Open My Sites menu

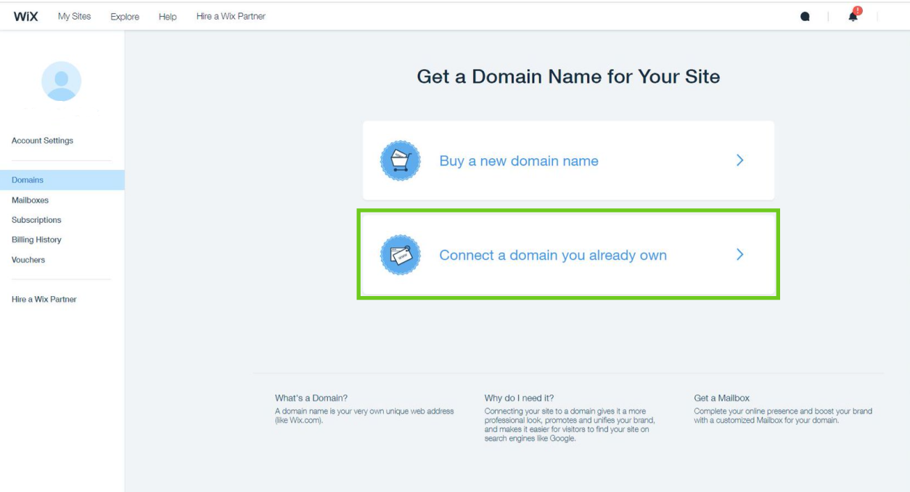pos(74,17)
